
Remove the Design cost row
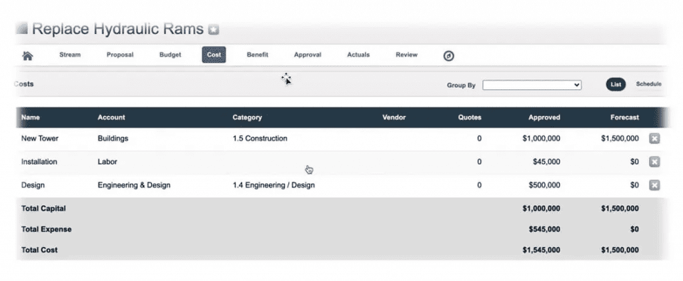tap(654, 185)
